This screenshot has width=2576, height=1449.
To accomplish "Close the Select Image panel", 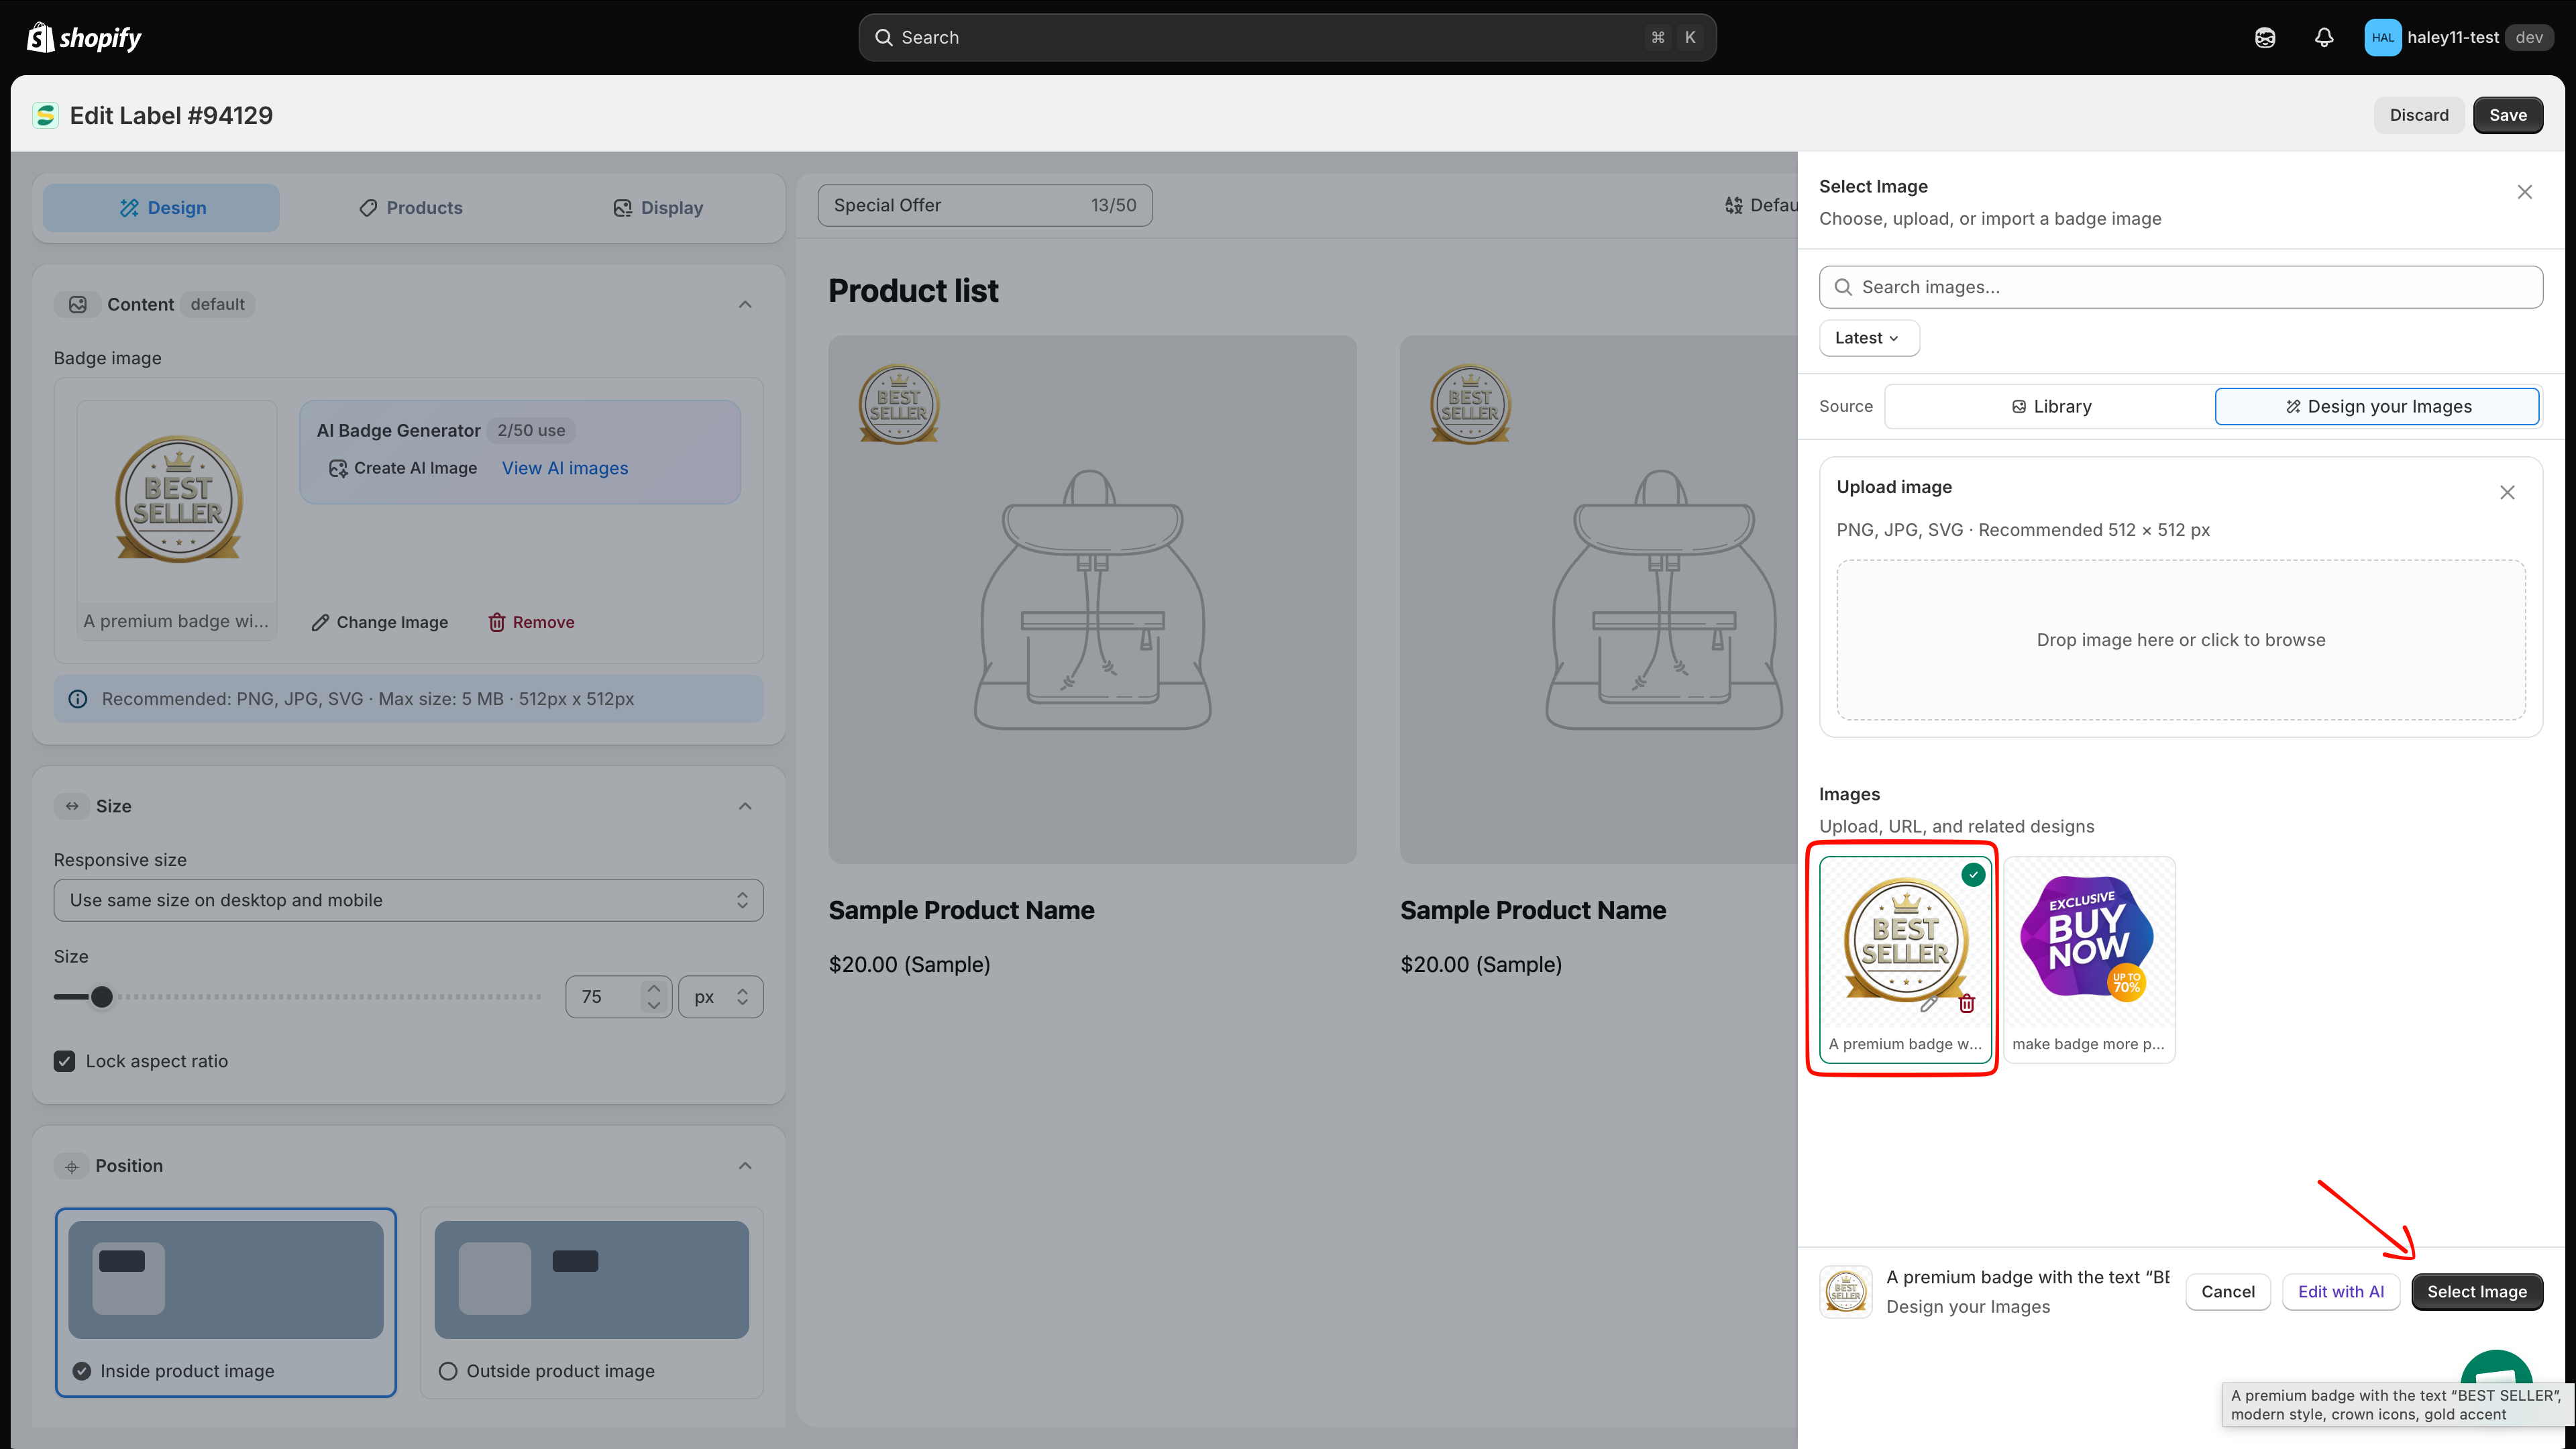I will point(2524,191).
